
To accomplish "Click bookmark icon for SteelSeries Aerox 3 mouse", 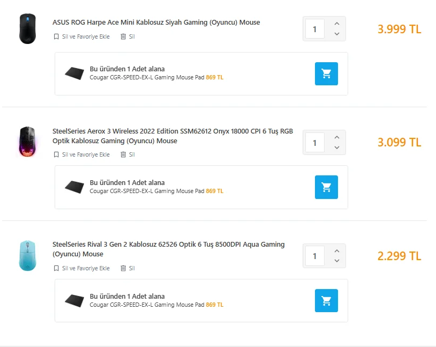I will click(56, 154).
